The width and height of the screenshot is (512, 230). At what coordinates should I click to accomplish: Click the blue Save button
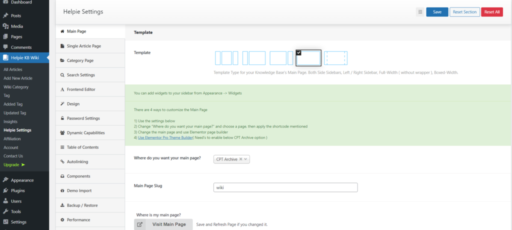437,12
